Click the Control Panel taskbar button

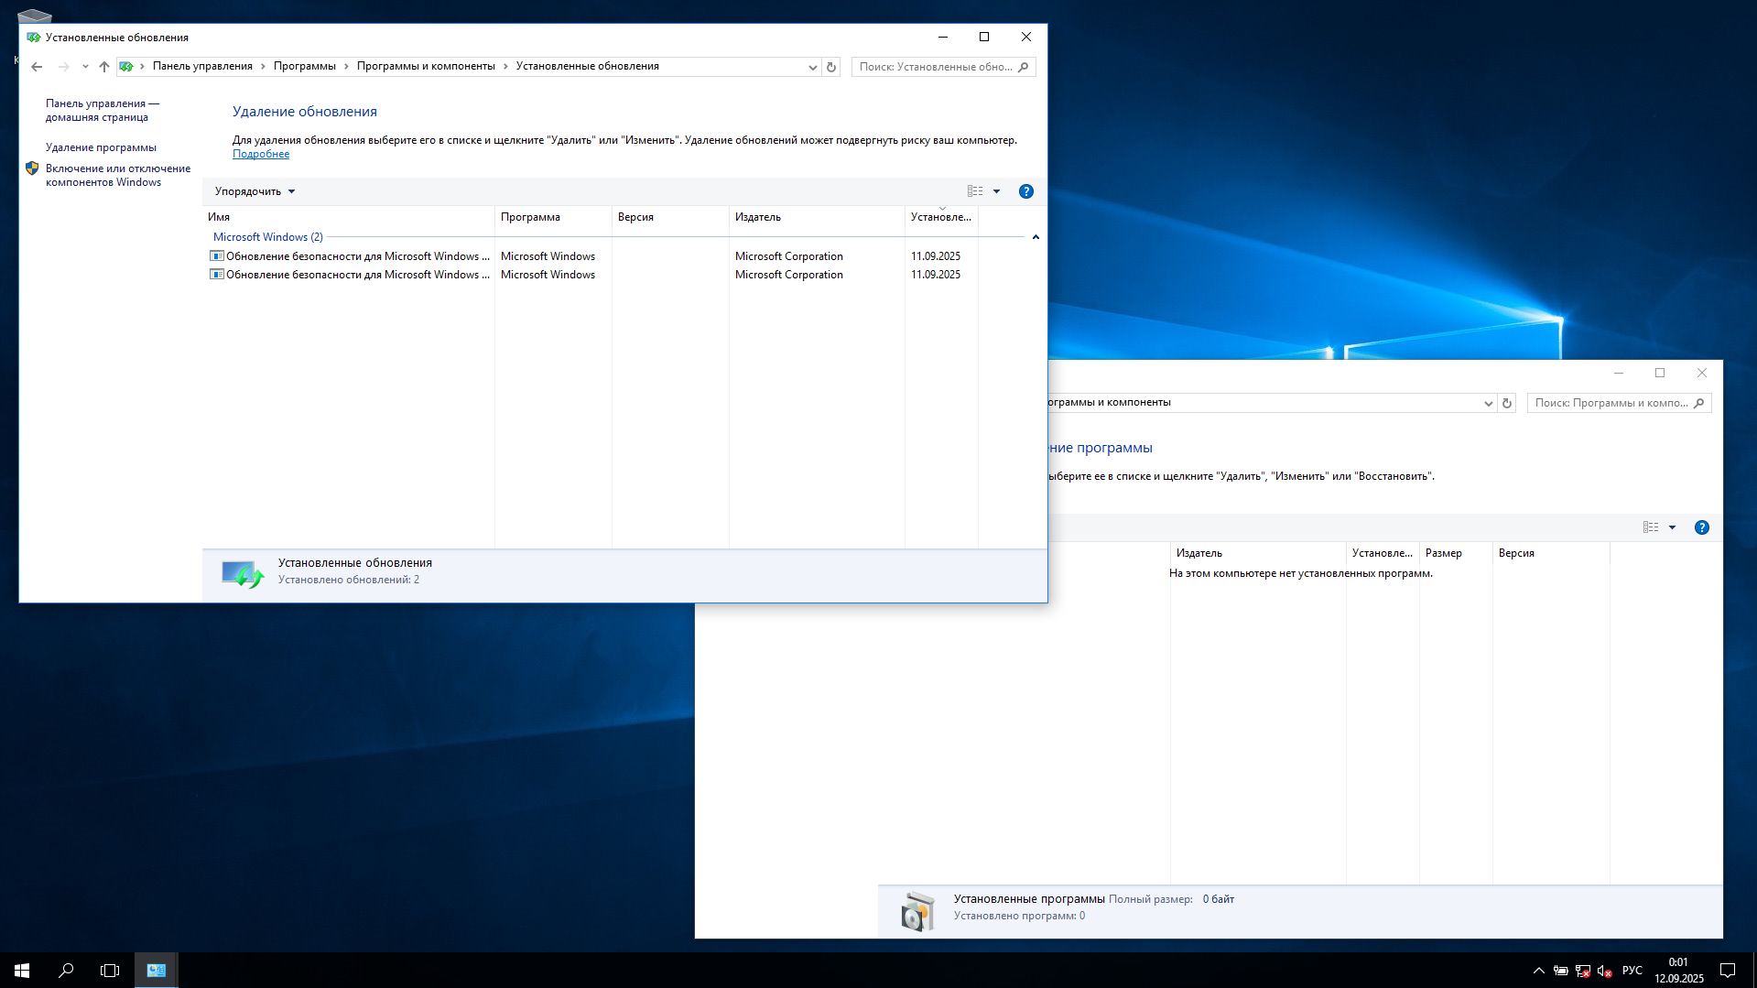157,970
